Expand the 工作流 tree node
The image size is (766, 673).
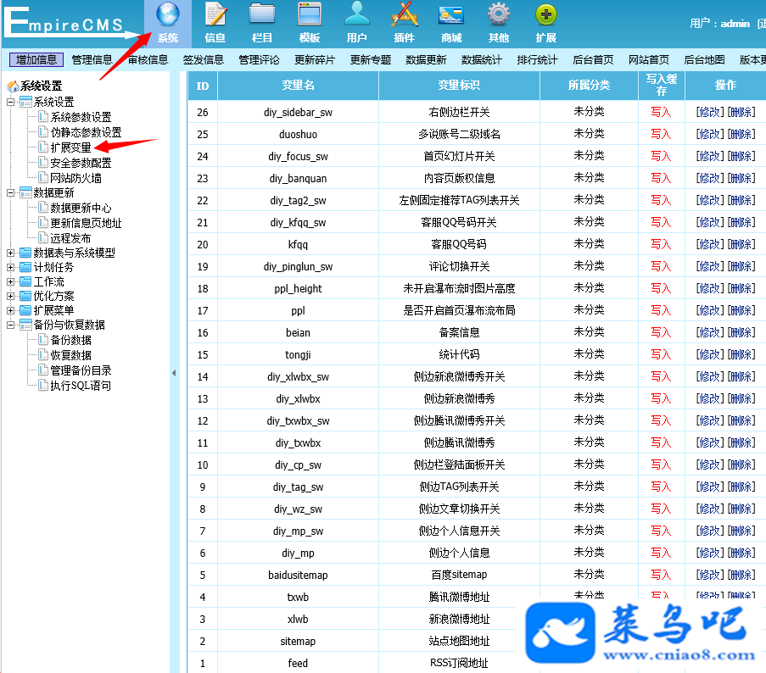tap(11, 281)
